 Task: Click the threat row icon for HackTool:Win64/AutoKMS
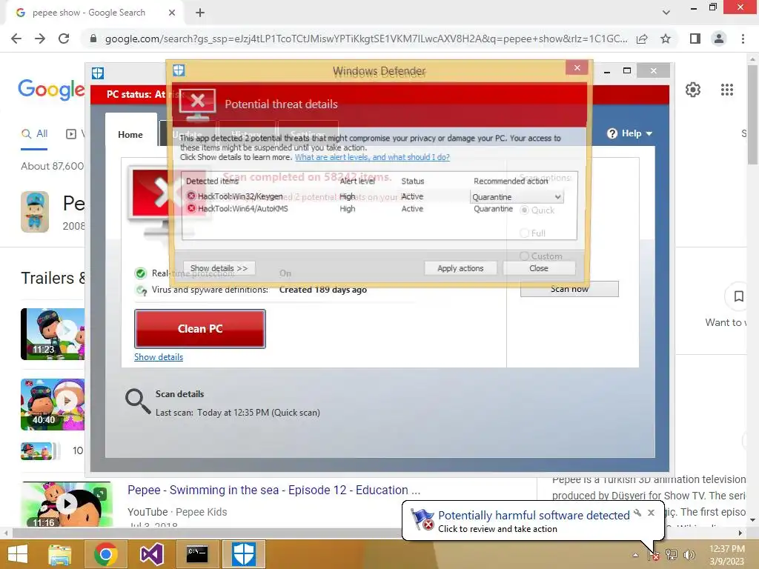click(191, 208)
